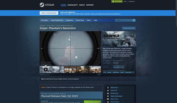Click the Sniper: Phantom's Resolution breadcrumb
The width and height of the screenshot is (177, 103).
click(x=65, y=26)
